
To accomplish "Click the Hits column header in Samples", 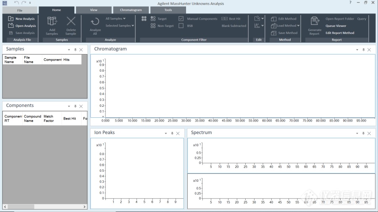I will [x=71, y=59].
